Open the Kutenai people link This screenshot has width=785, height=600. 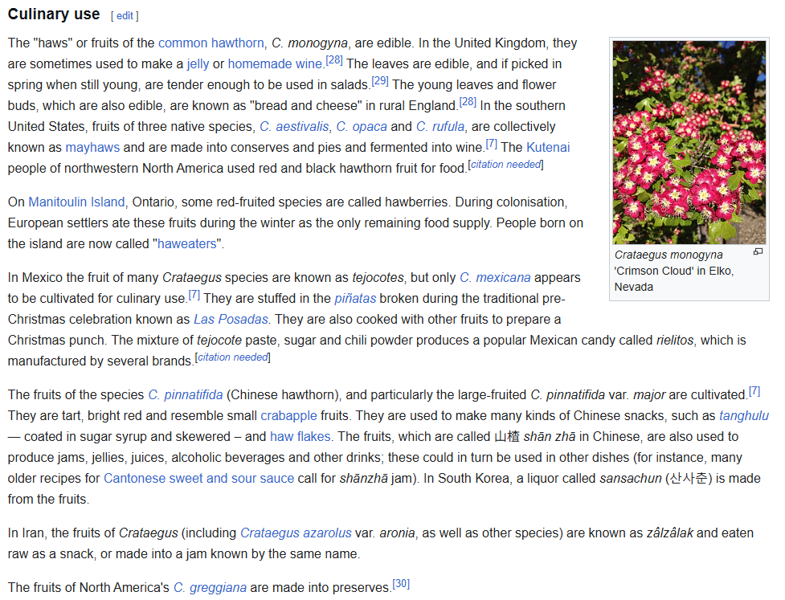[x=548, y=148]
